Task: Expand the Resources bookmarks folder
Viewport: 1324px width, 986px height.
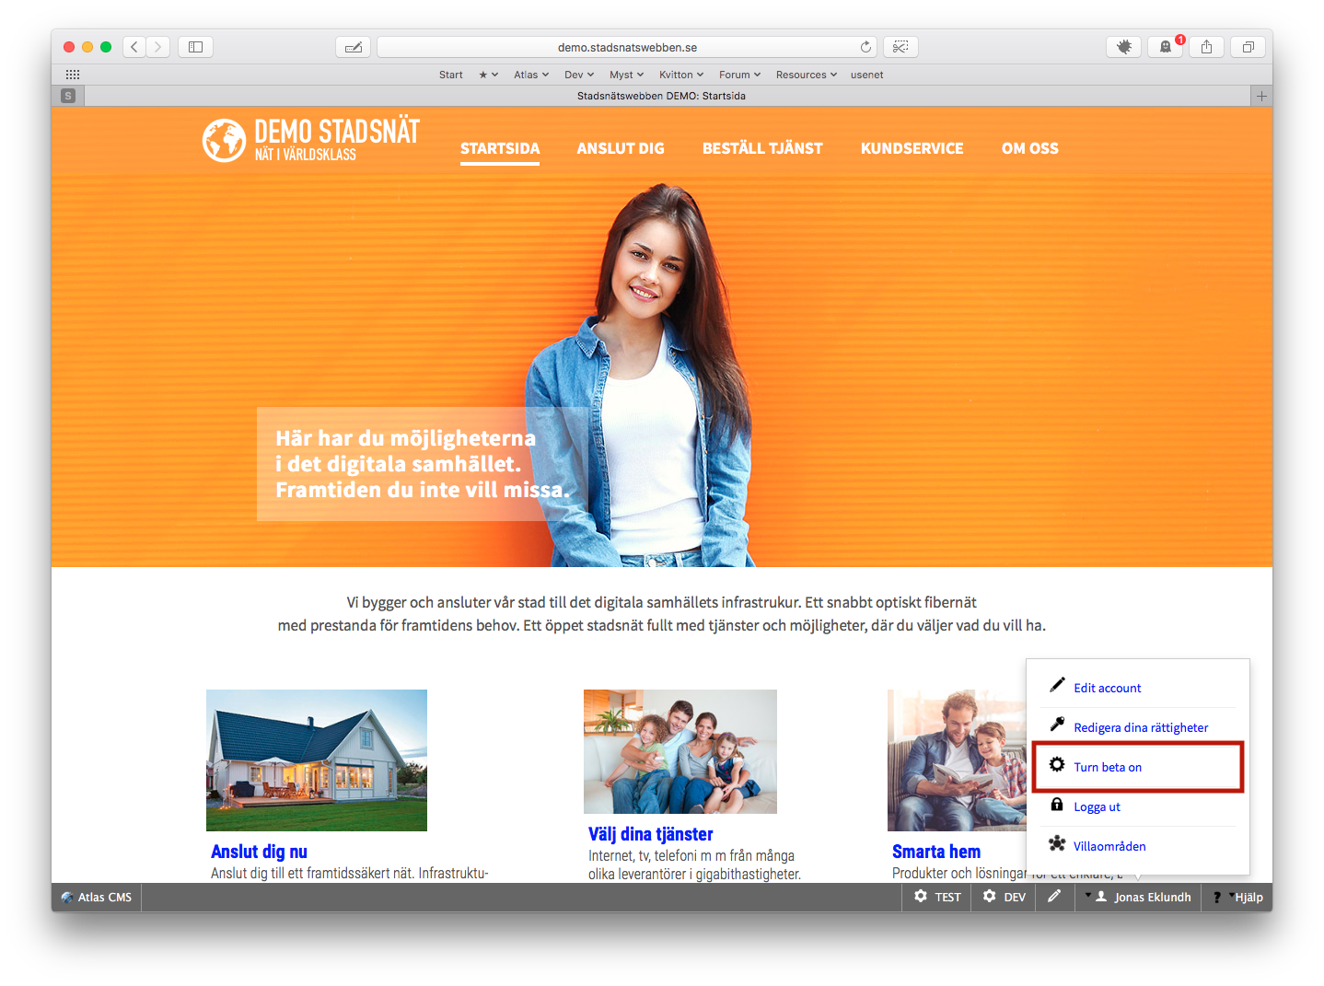Action: click(806, 75)
